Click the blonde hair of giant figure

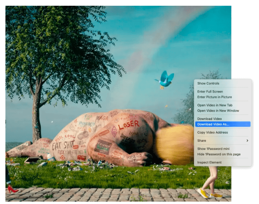coord(175,144)
